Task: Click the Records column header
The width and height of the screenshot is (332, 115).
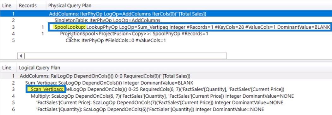Action: pyautogui.click(x=28, y=6)
